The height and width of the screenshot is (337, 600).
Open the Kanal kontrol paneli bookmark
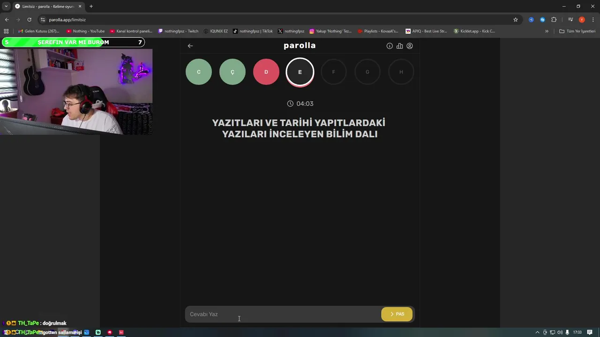(x=131, y=31)
